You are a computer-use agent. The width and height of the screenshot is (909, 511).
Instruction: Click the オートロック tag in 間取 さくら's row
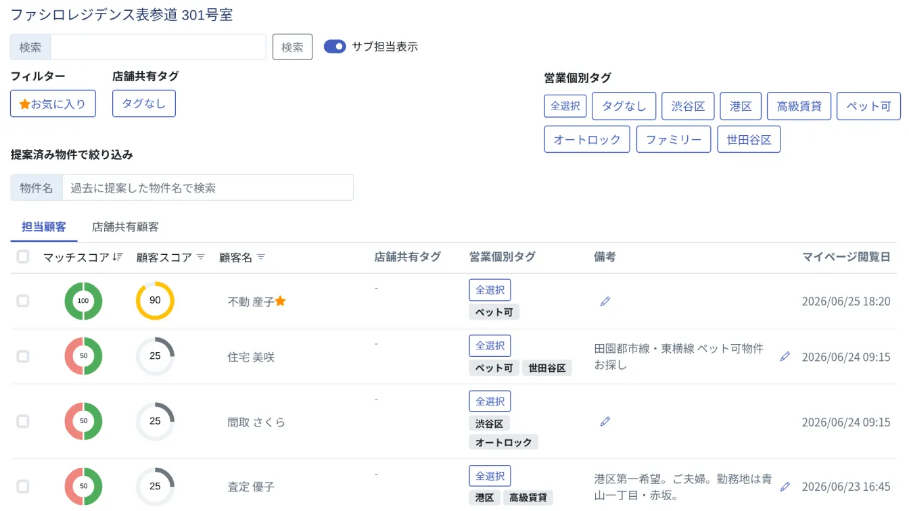click(x=503, y=442)
